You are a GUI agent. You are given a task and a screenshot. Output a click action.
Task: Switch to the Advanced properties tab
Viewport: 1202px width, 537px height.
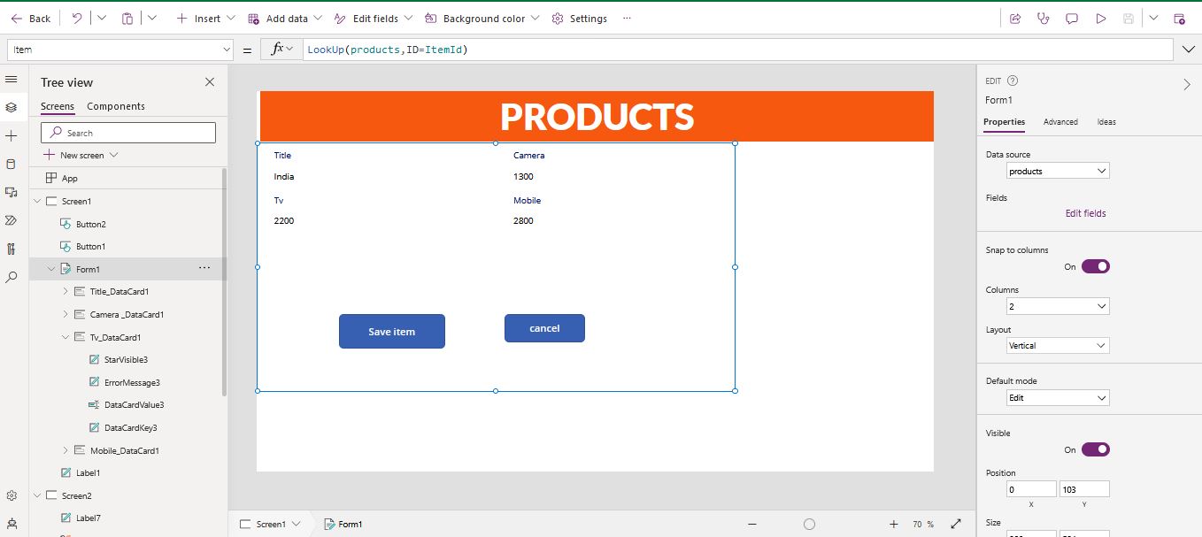[x=1060, y=122]
